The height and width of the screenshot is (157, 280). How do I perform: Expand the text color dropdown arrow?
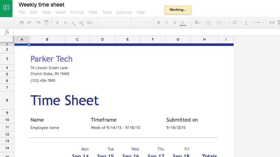(x=188, y=23)
